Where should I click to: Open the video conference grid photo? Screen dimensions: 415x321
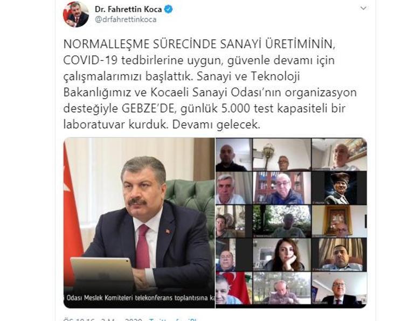pyautogui.click(x=291, y=223)
